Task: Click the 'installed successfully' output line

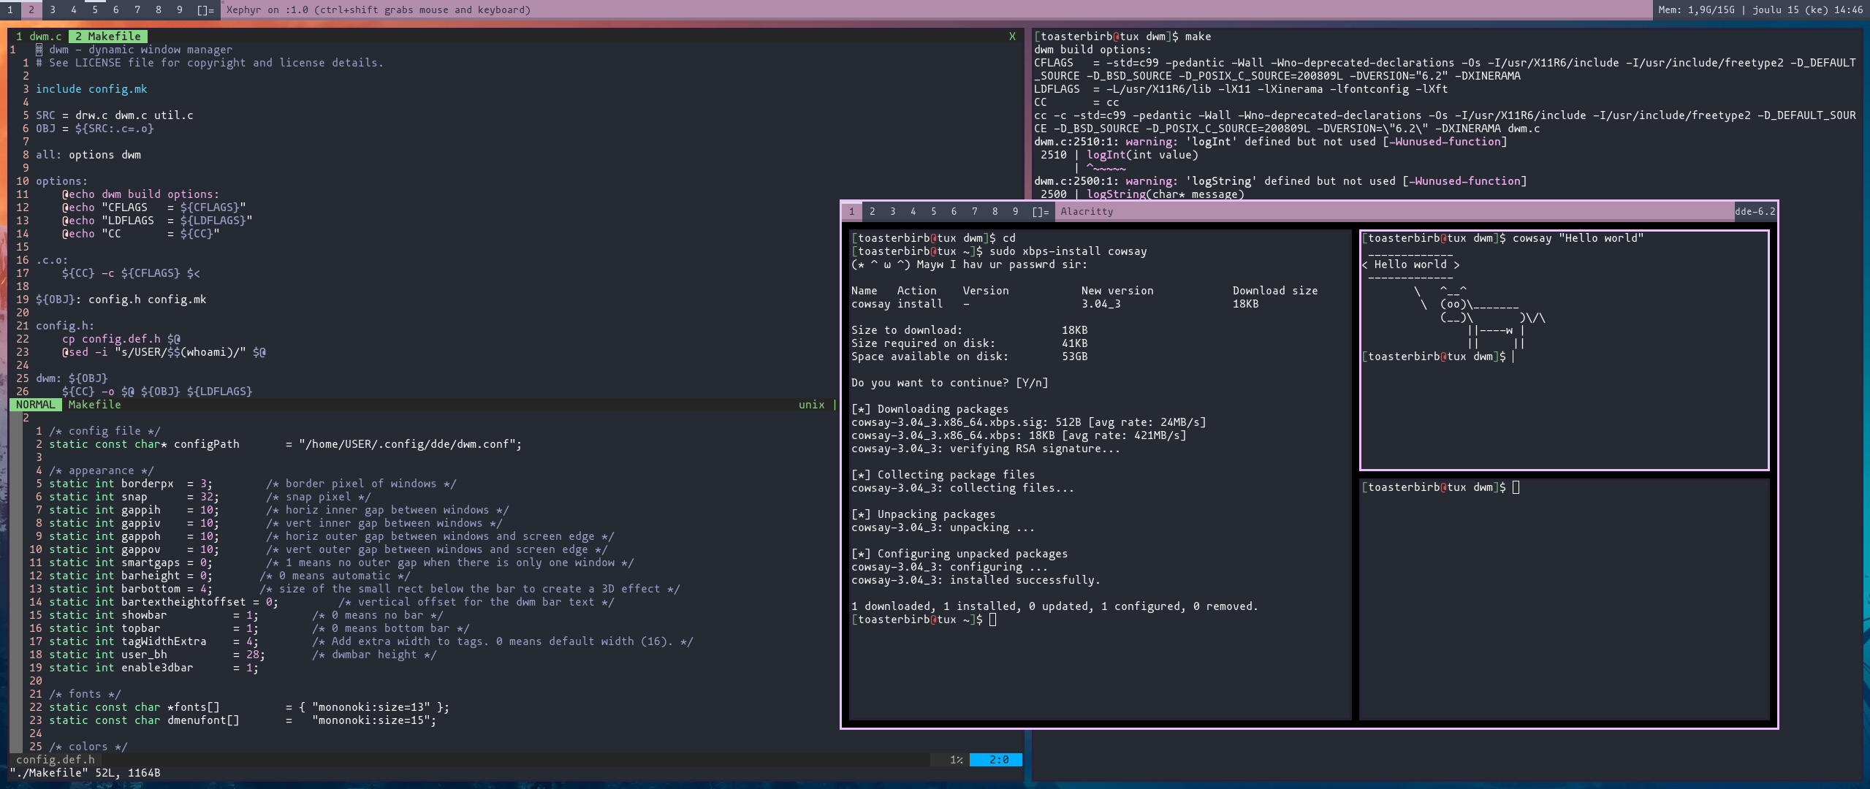Action: (x=976, y=580)
